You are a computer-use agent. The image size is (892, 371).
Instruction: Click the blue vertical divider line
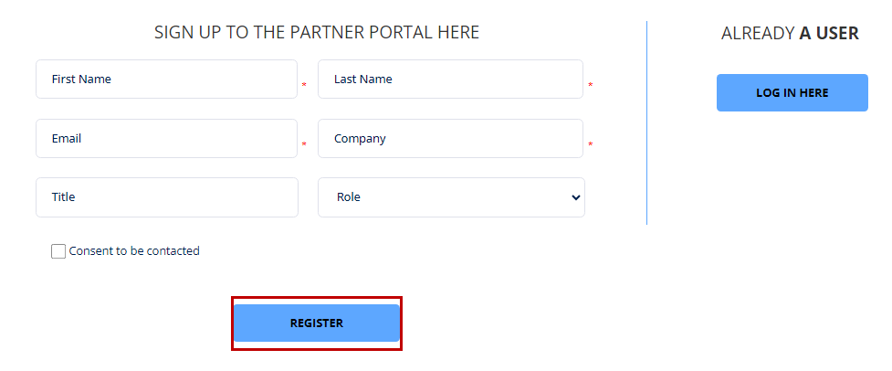click(x=646, y=123)
